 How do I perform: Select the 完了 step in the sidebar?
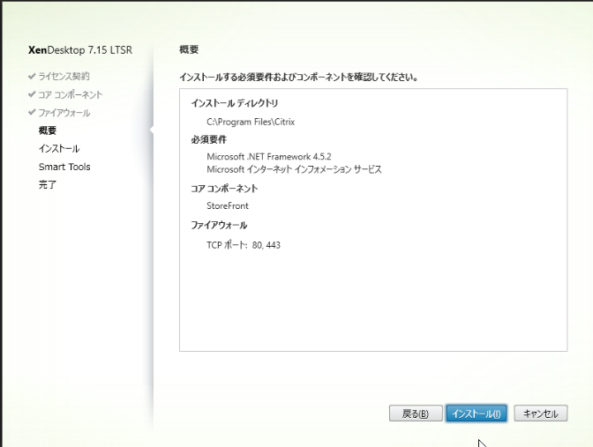click(x=48, y=185)
